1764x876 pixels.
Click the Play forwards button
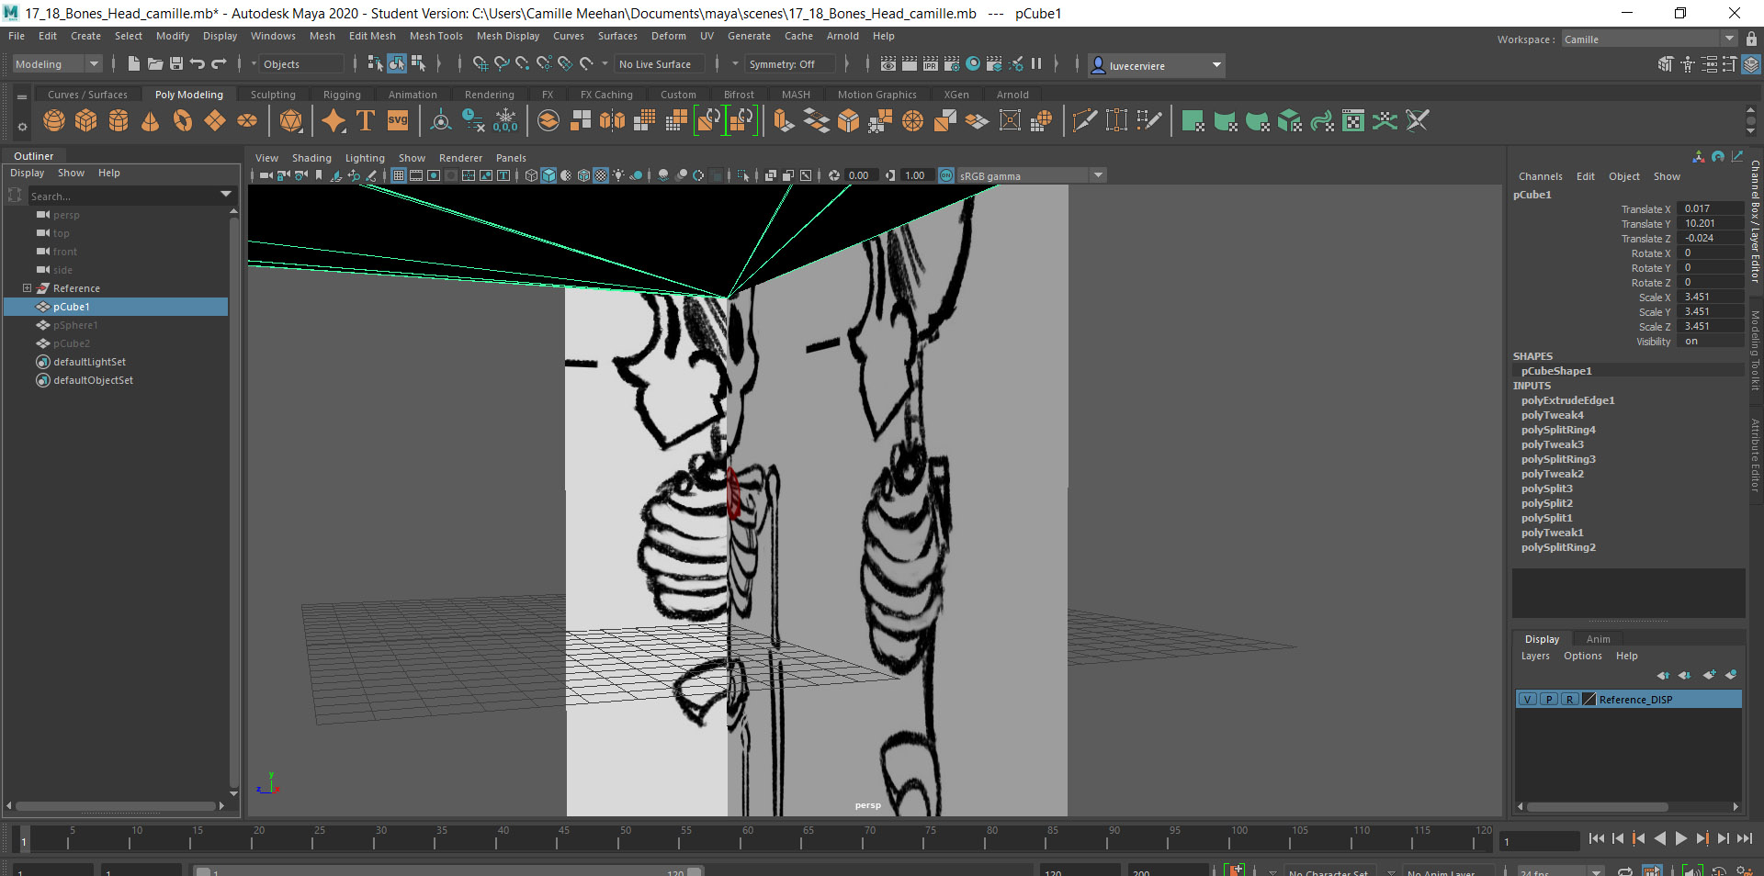1681,838
